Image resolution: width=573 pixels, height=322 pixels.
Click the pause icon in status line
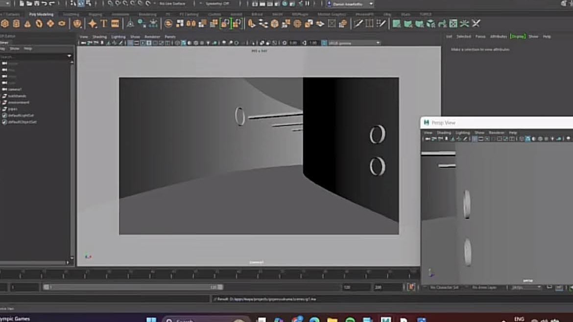(308, 3)
